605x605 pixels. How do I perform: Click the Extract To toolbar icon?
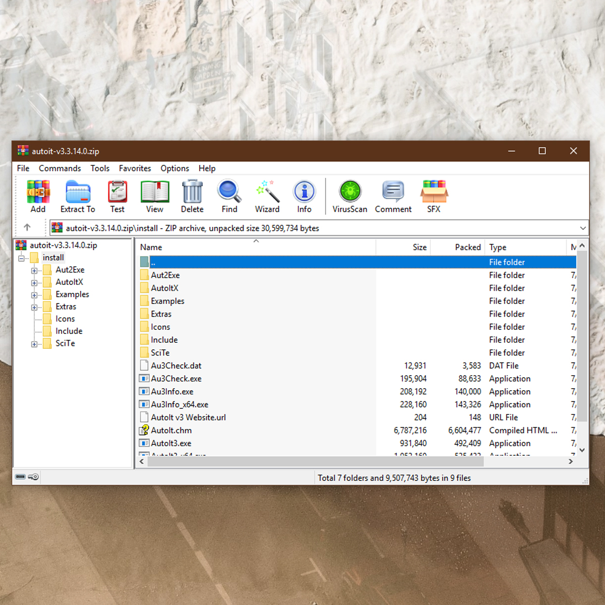coord(78,196)
